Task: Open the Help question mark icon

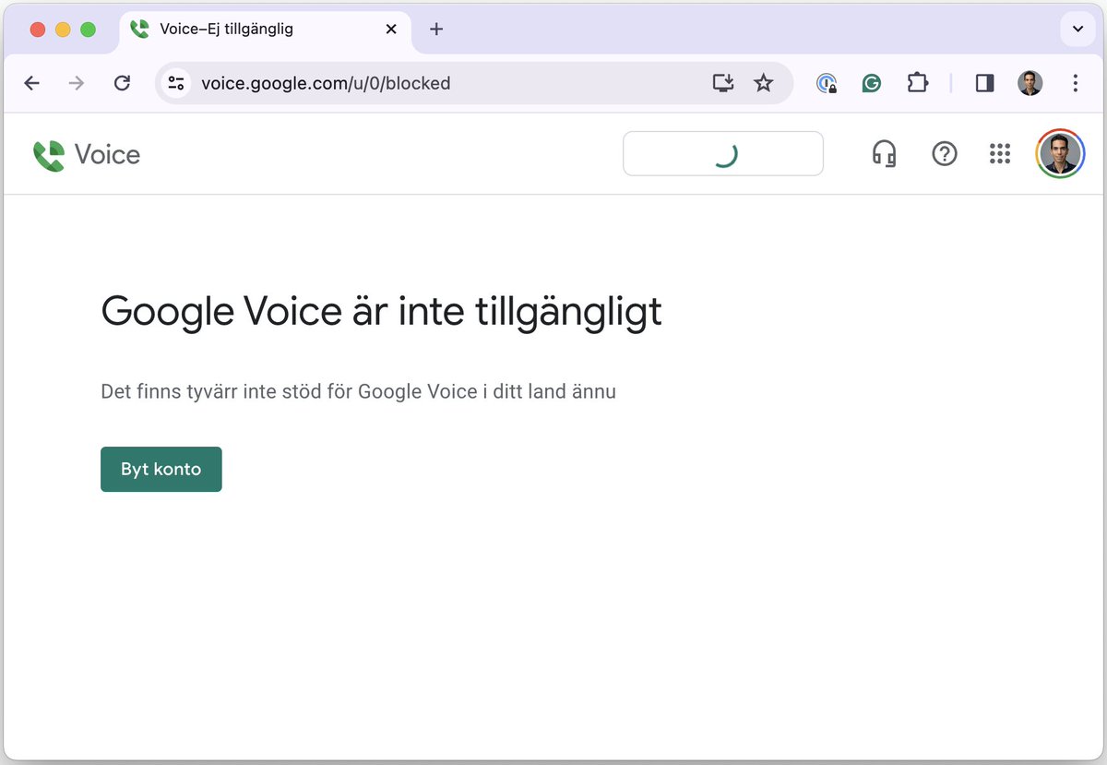Action: coord(945,154)
